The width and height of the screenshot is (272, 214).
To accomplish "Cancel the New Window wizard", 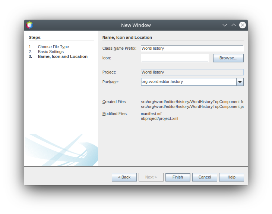I will click(205, 177).
